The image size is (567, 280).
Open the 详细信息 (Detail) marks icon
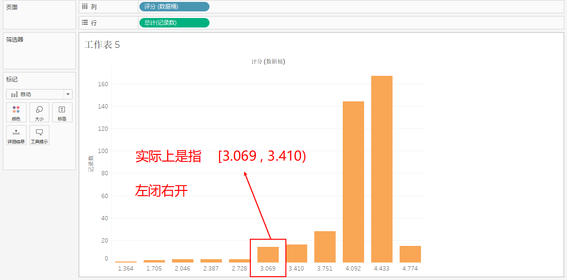(x=16, y=133)
